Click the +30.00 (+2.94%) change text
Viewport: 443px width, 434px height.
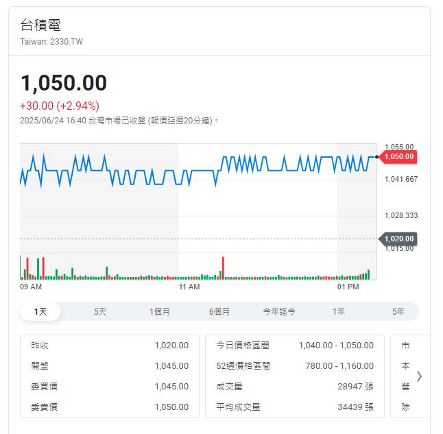coord(60,106)
